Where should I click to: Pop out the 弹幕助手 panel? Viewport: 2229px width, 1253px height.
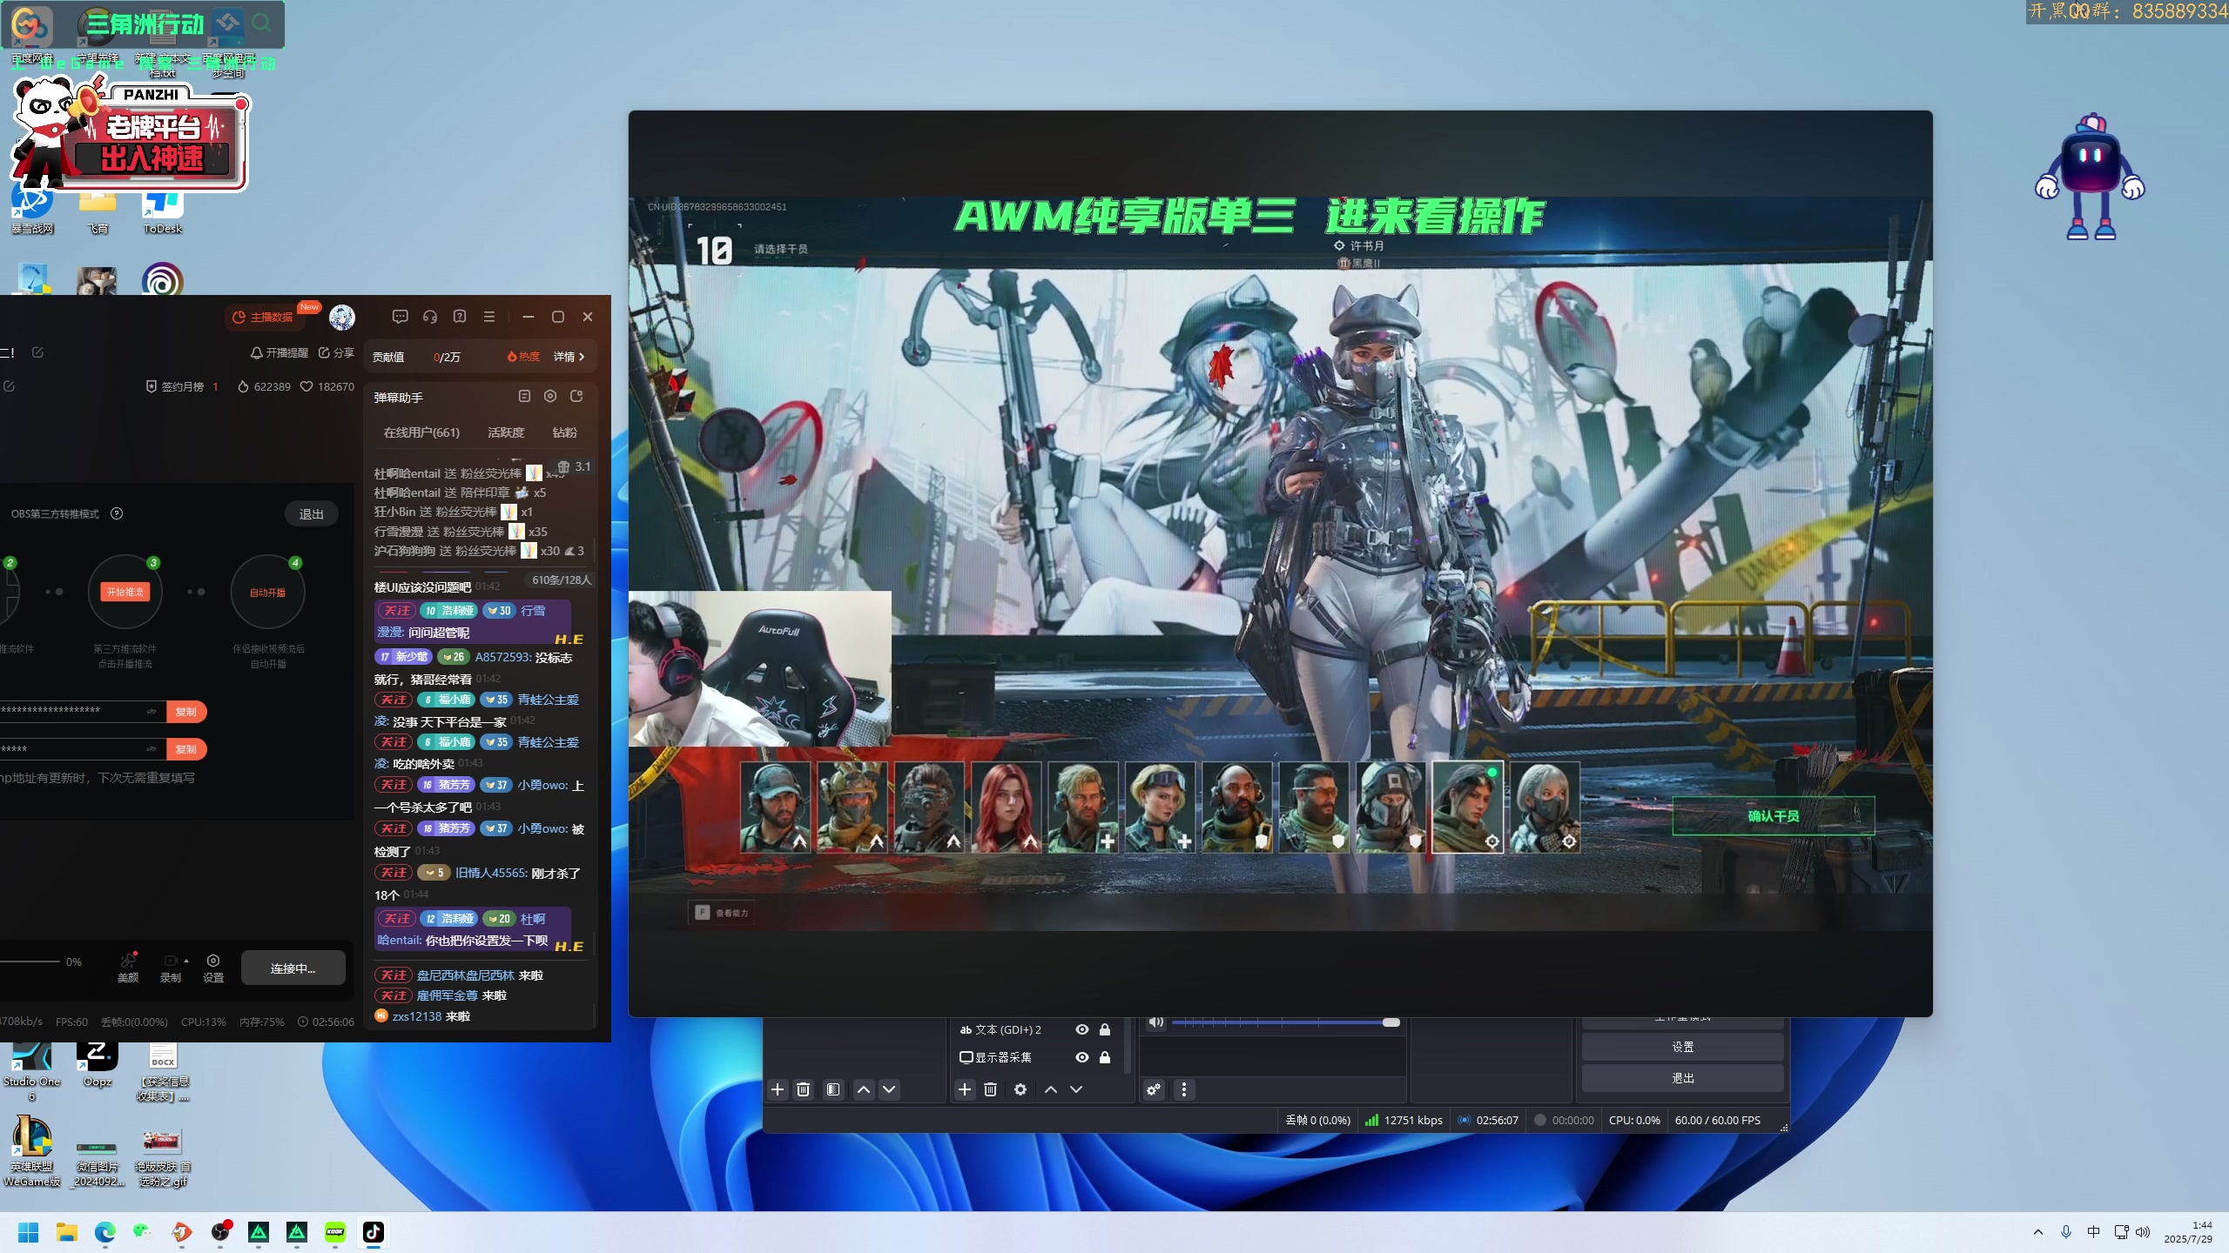[576, 397]
